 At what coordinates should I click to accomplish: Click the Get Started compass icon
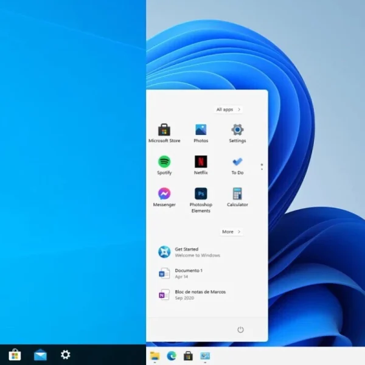[164, 252]
